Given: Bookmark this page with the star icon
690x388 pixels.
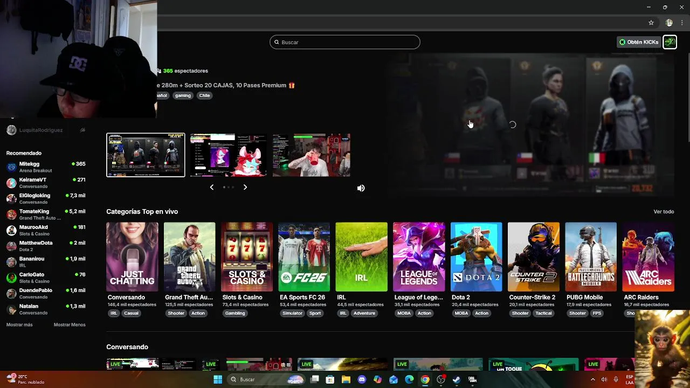Looking at the screenshot, I should [651, 23].
